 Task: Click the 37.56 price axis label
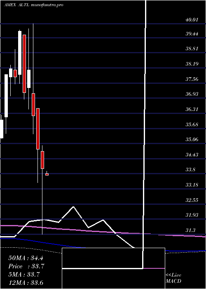pyautogui.click(x=192, y=79)
